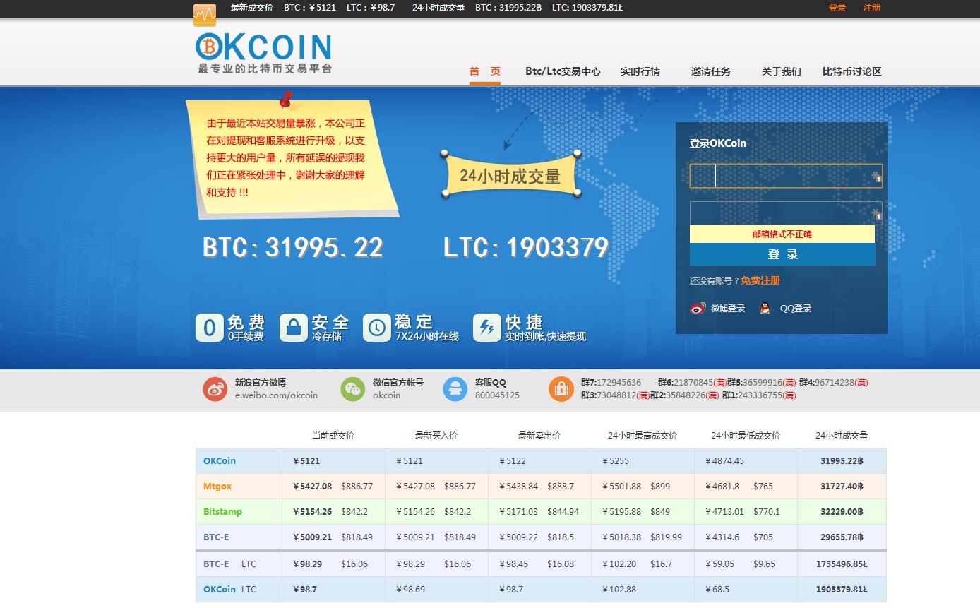Screen dimensions: 980x608
Task: Click the OKCoin row name without LTC
Action: (220, 461)
